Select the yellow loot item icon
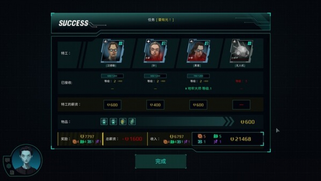 [x=122, y=122]
